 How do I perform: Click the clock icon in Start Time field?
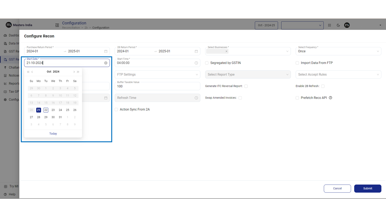[196, 63]
